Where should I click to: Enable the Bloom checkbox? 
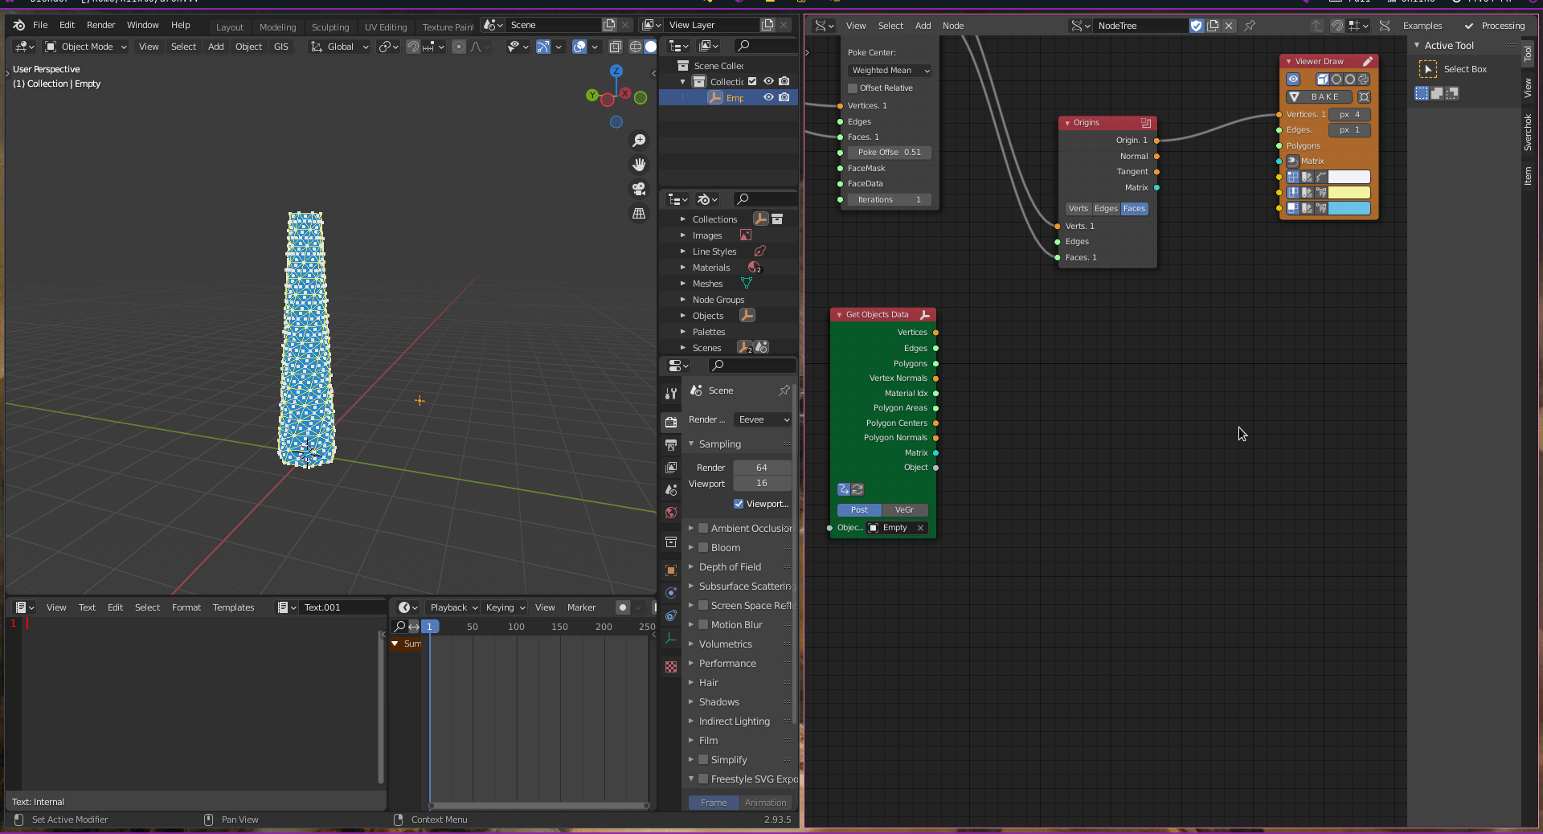(x=703, y=547)
